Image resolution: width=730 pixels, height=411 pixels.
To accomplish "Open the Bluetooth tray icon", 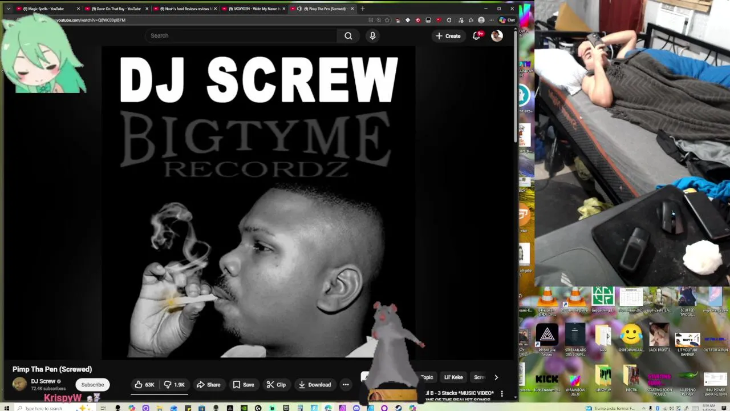I will click(x=658, y=408).
